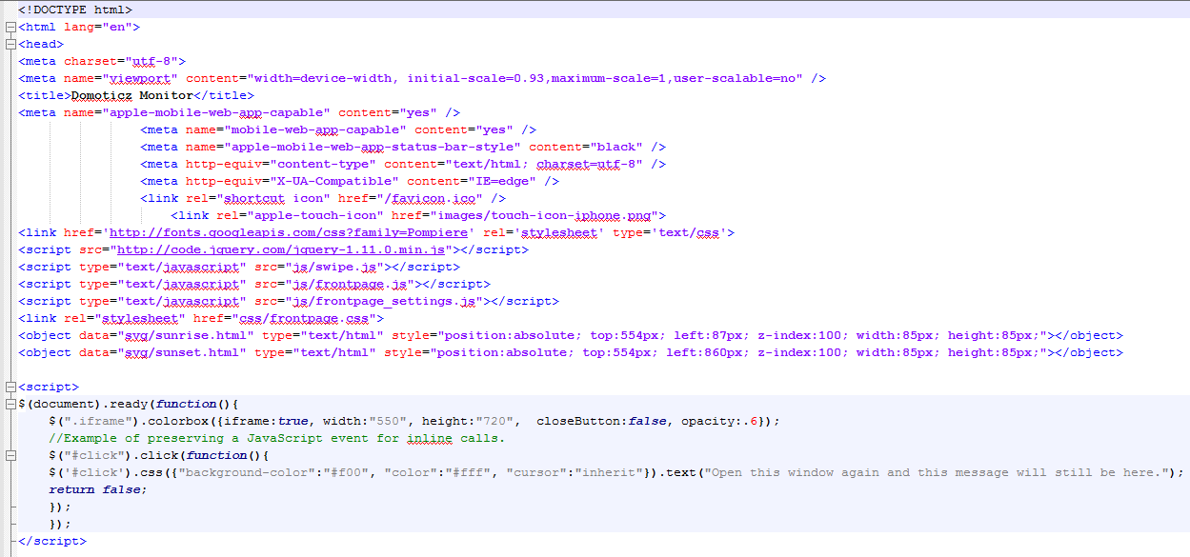Click the green JavaScript comment line
The height and width of the screenshot is (557, 1190).
[277, 438]
